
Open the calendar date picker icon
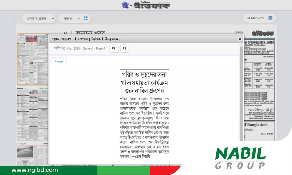click(x=270, y=18)
